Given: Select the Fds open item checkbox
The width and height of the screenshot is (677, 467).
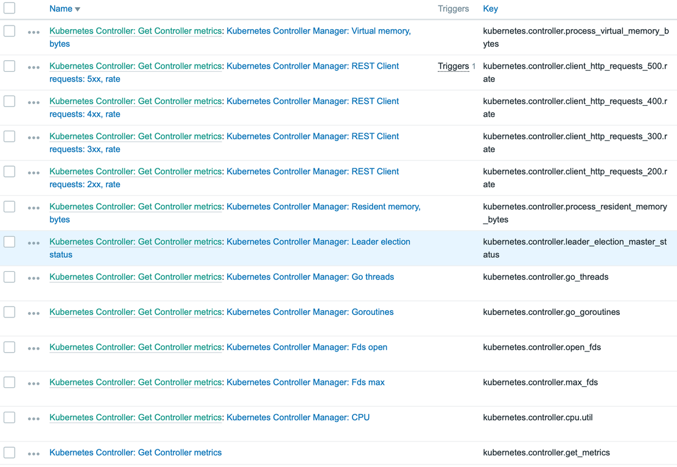Looking at the screenshot, I should [x=10, y=347].
